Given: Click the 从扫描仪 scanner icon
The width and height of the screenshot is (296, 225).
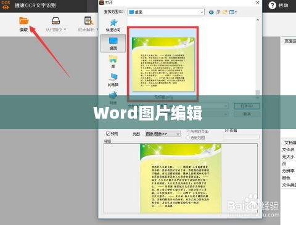Looking at the screenshot, I should pos(55,21).
